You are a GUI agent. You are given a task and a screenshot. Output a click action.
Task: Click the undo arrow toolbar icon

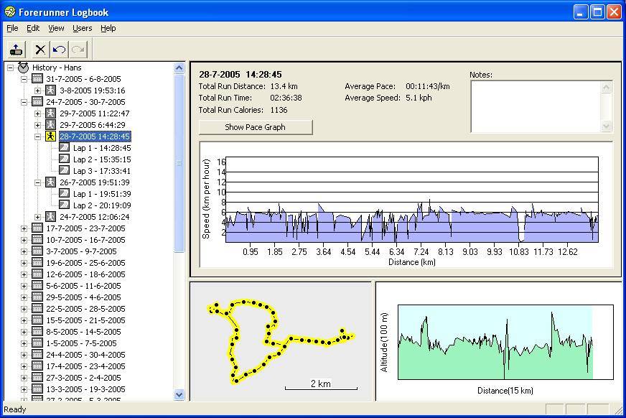coord(59,50)
